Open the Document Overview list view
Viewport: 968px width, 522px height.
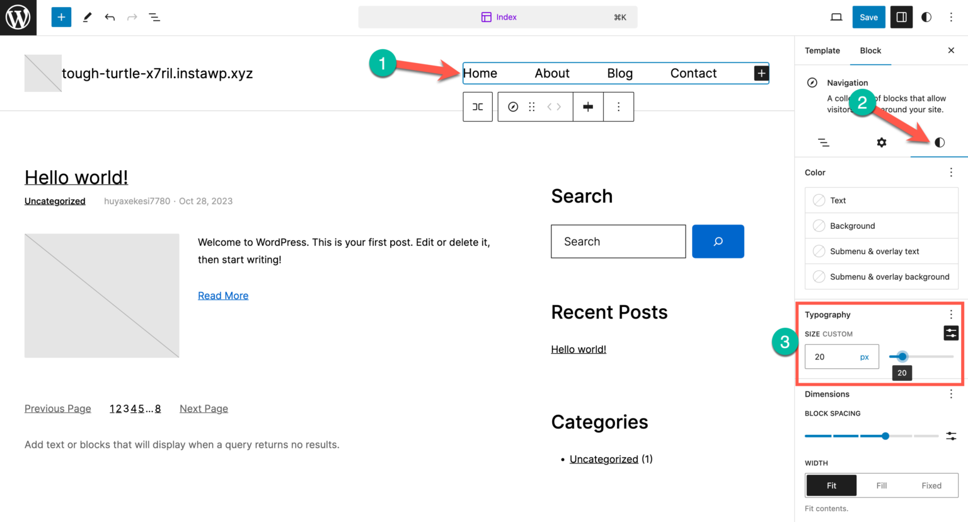(x=154, y=17)
